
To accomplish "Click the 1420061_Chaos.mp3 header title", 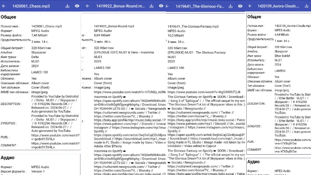I will 31,6.
